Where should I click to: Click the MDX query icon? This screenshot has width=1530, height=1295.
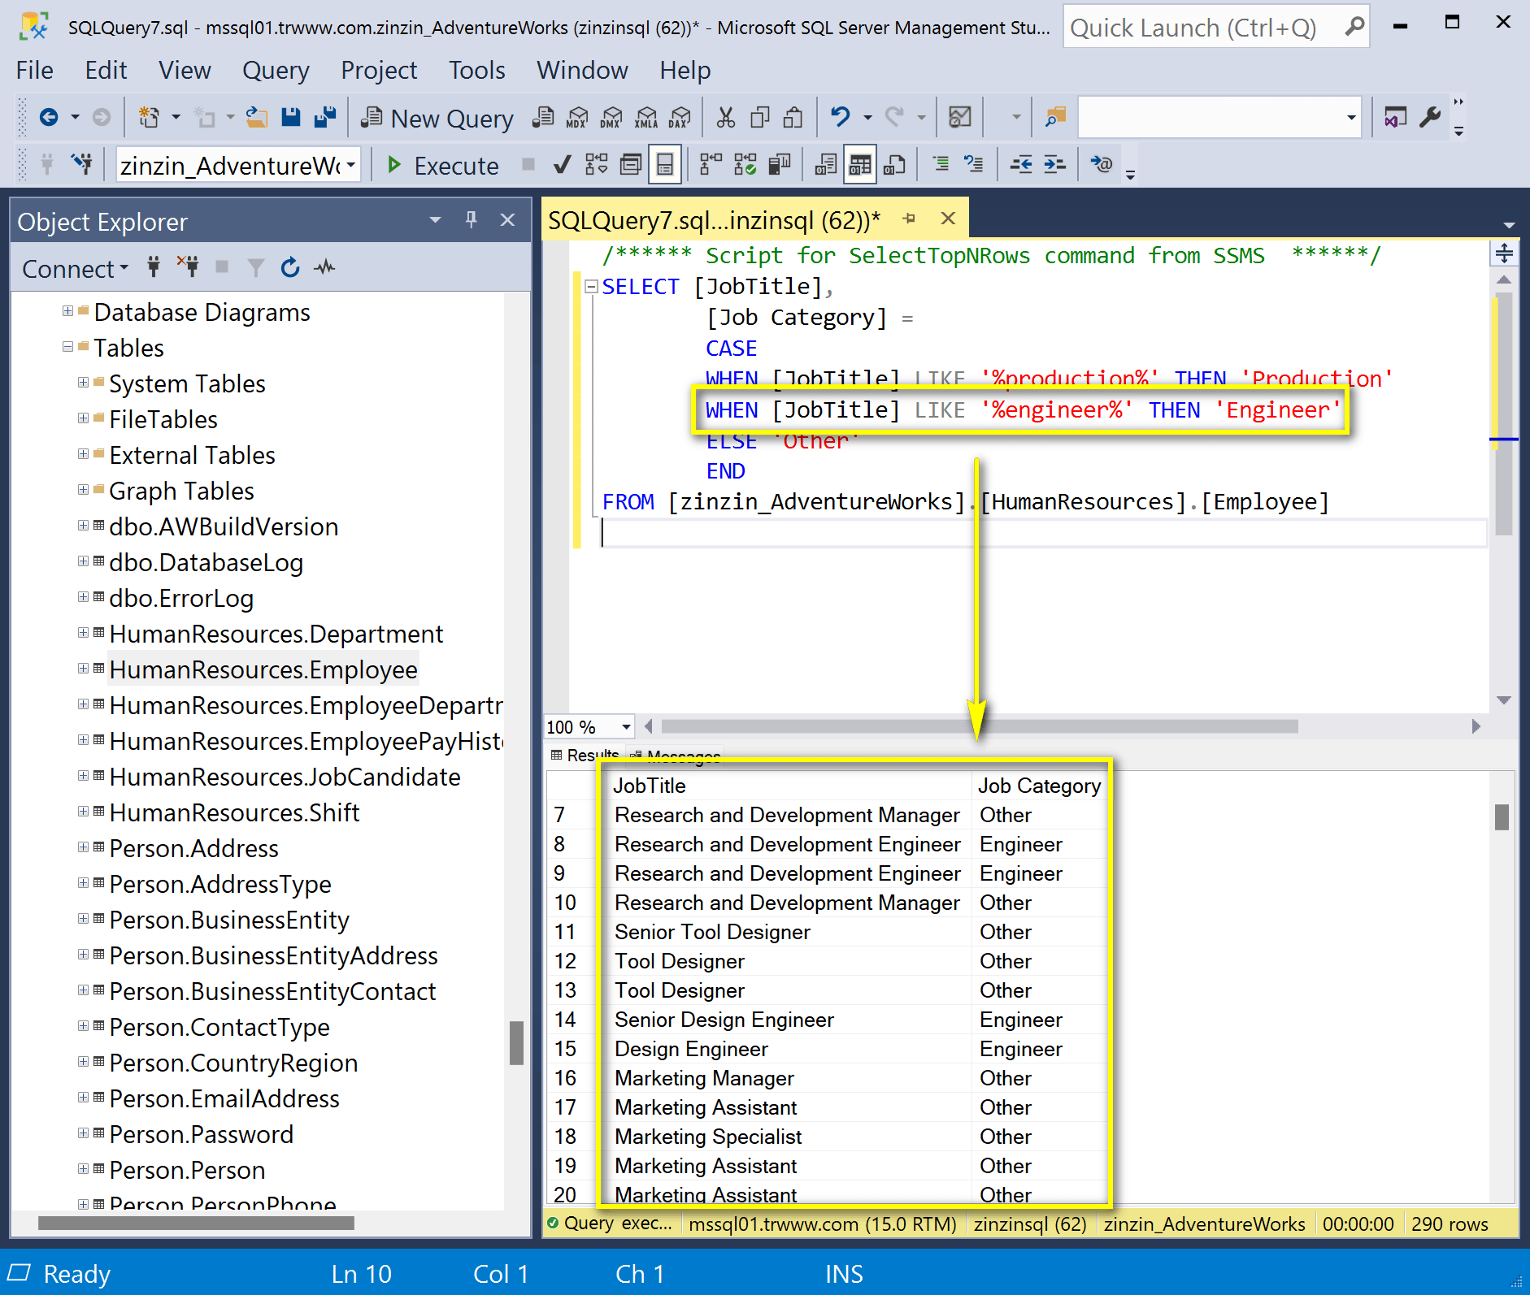pyautogui.click(x=577, y=118)
